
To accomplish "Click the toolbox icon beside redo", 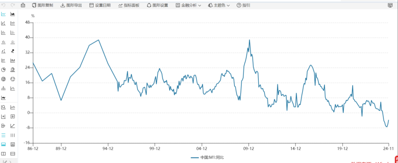I will [x=23, y=5].
